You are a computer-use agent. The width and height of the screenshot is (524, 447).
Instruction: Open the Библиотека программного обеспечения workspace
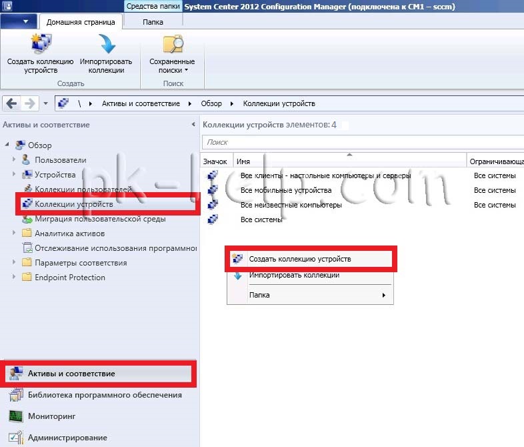coord(99,395)
